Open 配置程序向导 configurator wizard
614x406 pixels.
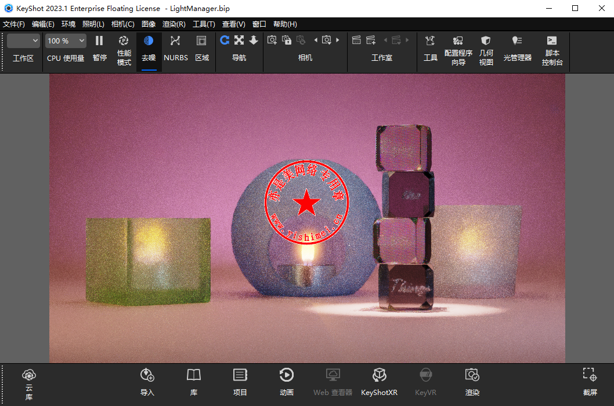[458, 51]
